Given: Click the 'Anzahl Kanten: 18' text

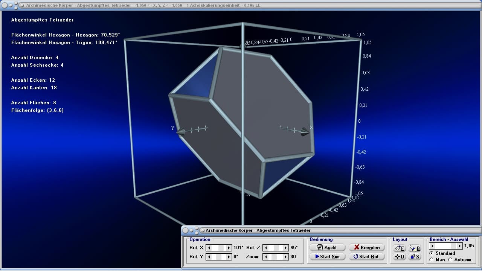Looking at the screenshot, I should tap(34, 88).
